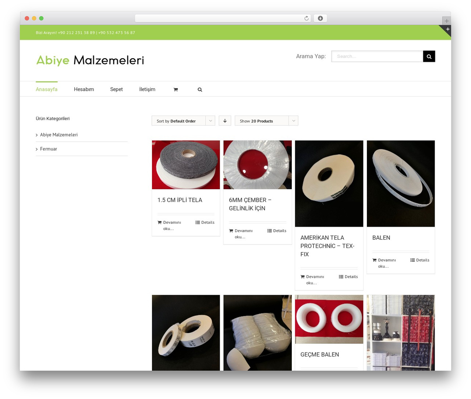Reload page using browser refresh icon
471x399 pixels.
pyautogui.click(x=307, y=18)
